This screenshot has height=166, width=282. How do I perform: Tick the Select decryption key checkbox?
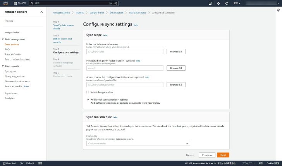click(88, 92)
